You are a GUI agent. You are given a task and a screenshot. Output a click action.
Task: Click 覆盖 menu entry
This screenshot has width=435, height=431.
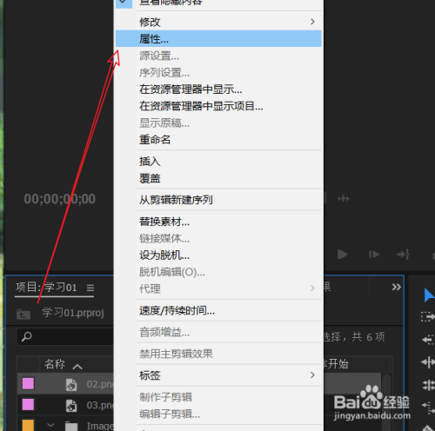pyautogui.click(x=218, y=178)
